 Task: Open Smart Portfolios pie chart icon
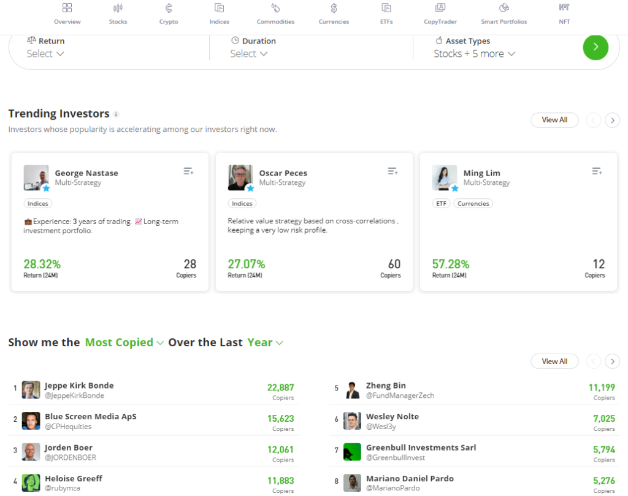pyautogui.click(x=504, y=9)
